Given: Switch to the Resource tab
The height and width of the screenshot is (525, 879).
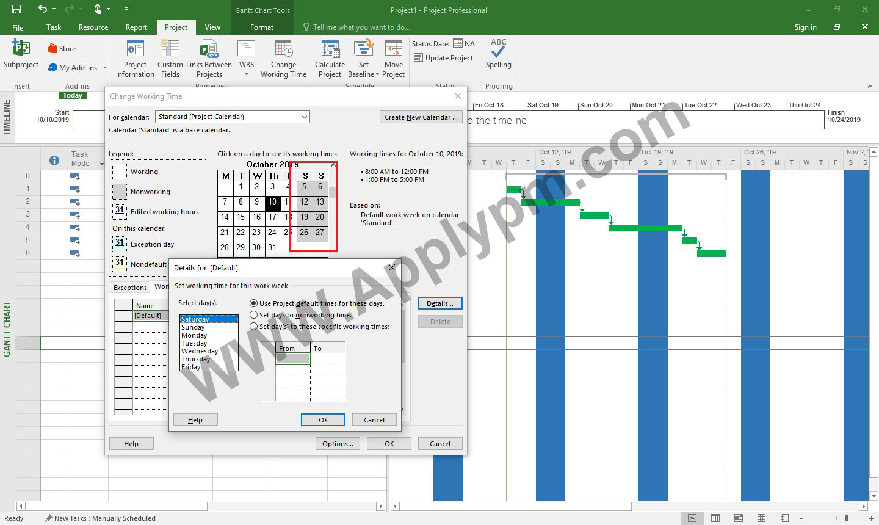Looking at the screenshot, I should tap(93, 27).
